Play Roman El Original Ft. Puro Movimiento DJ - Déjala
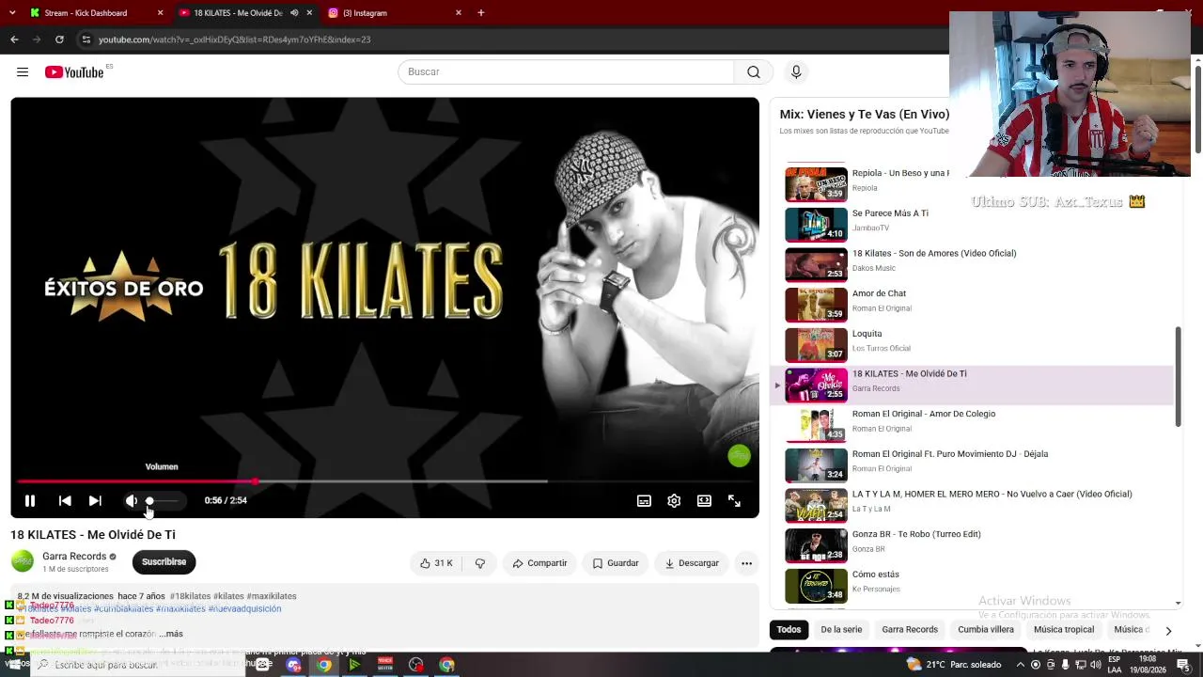1203x677 pixels. [973, 465]
